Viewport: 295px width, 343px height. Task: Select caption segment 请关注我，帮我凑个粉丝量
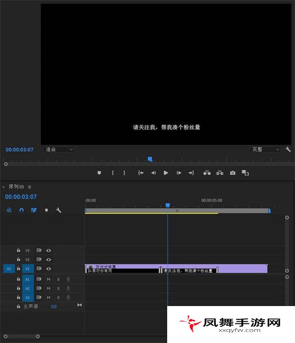189,271
